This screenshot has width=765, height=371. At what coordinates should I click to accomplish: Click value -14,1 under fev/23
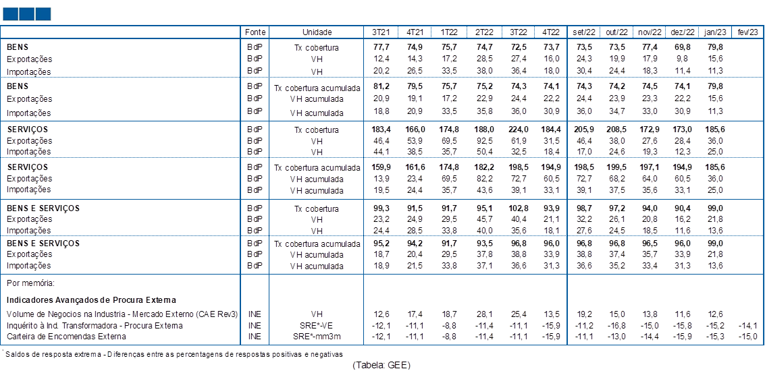(x=747, y=325)
